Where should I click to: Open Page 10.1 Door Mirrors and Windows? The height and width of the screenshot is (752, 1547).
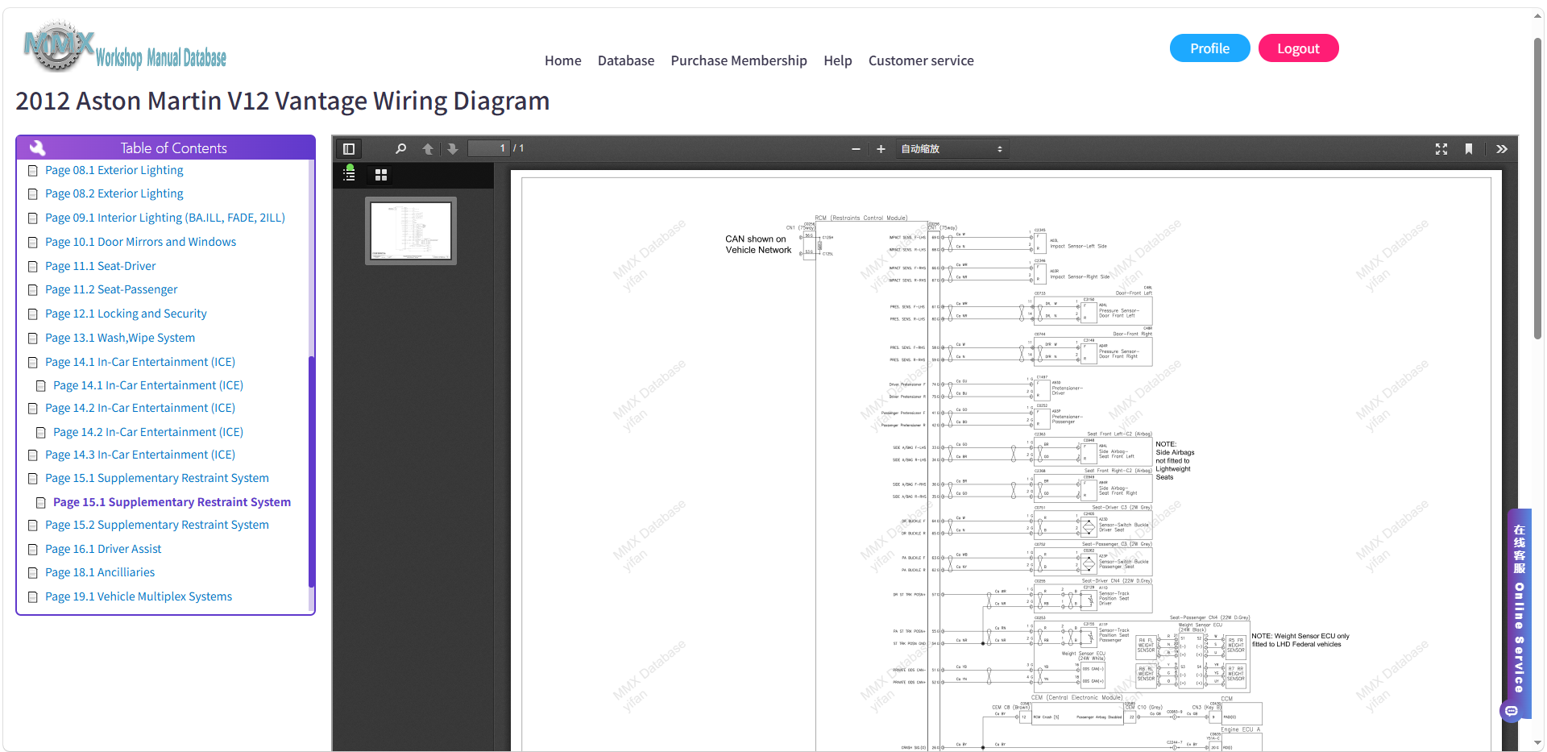tap(141, 242)
